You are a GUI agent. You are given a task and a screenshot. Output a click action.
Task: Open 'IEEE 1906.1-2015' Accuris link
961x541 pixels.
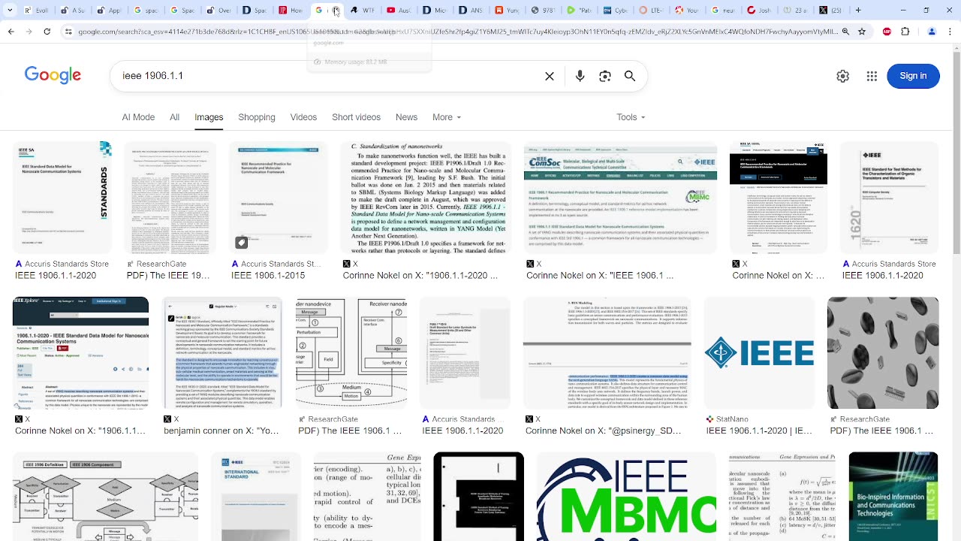click(x=268, y=276)
